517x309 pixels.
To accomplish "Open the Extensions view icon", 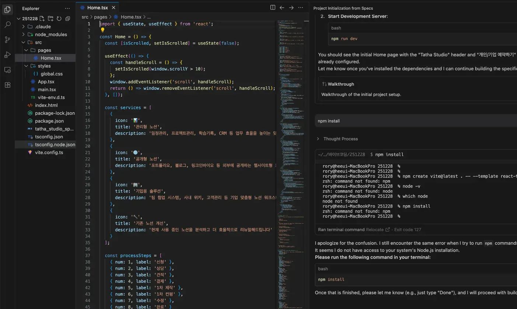I will tap(7, 85).
